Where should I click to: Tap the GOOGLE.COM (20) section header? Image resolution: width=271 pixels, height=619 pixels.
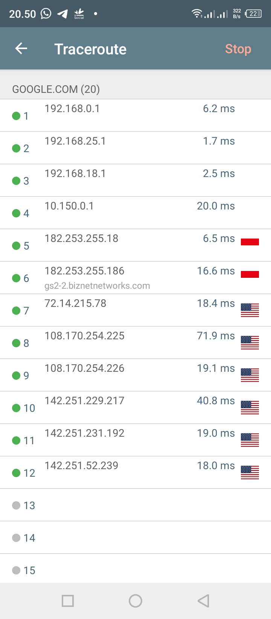tap(56, 89)
